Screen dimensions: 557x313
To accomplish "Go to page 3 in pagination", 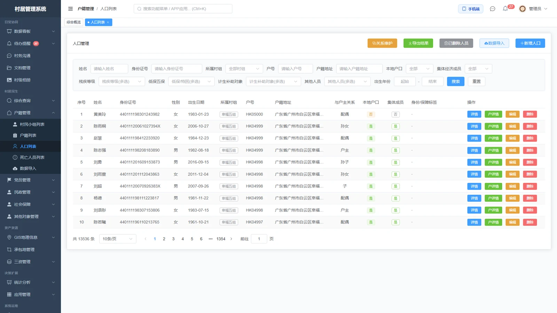I will (x=173, y=239).
